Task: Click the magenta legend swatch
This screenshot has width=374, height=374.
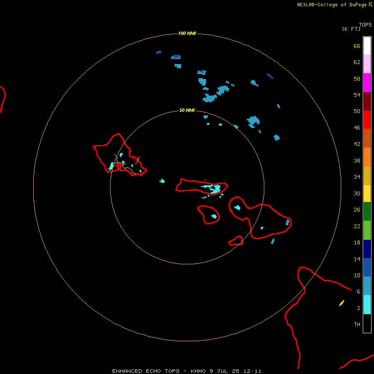Action: click(367, 83)
